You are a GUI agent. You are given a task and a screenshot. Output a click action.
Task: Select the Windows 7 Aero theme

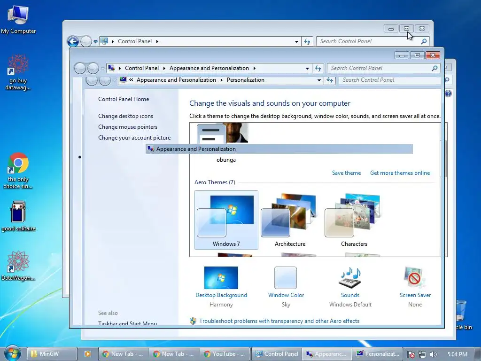pos(226,220)
